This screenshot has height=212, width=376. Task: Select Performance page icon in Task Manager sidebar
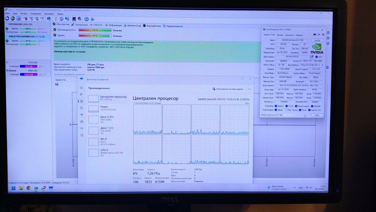pyautogui.click(x=82, y=101)
